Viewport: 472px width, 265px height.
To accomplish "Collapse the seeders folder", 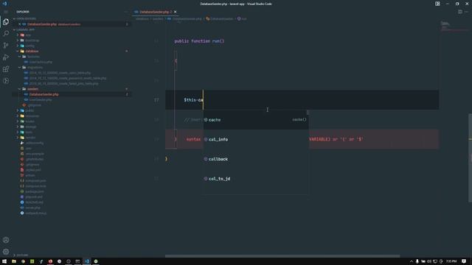I will (x=32, y=89).
